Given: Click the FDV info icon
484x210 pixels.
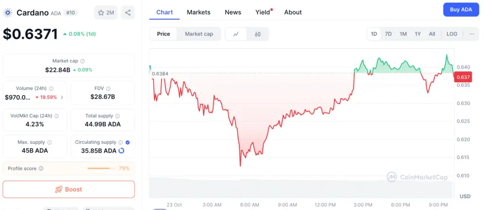Looking at the screenshot, I should [x=108, y=88].
